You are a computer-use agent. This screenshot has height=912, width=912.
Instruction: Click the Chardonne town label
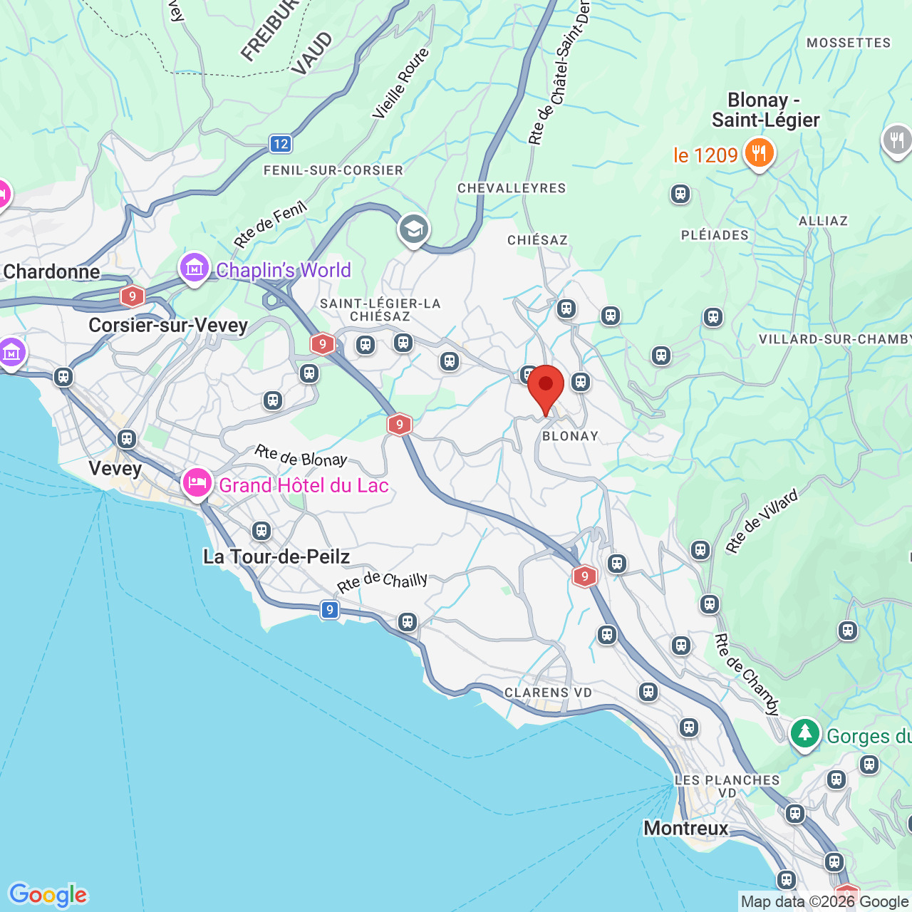pos(51,271)
